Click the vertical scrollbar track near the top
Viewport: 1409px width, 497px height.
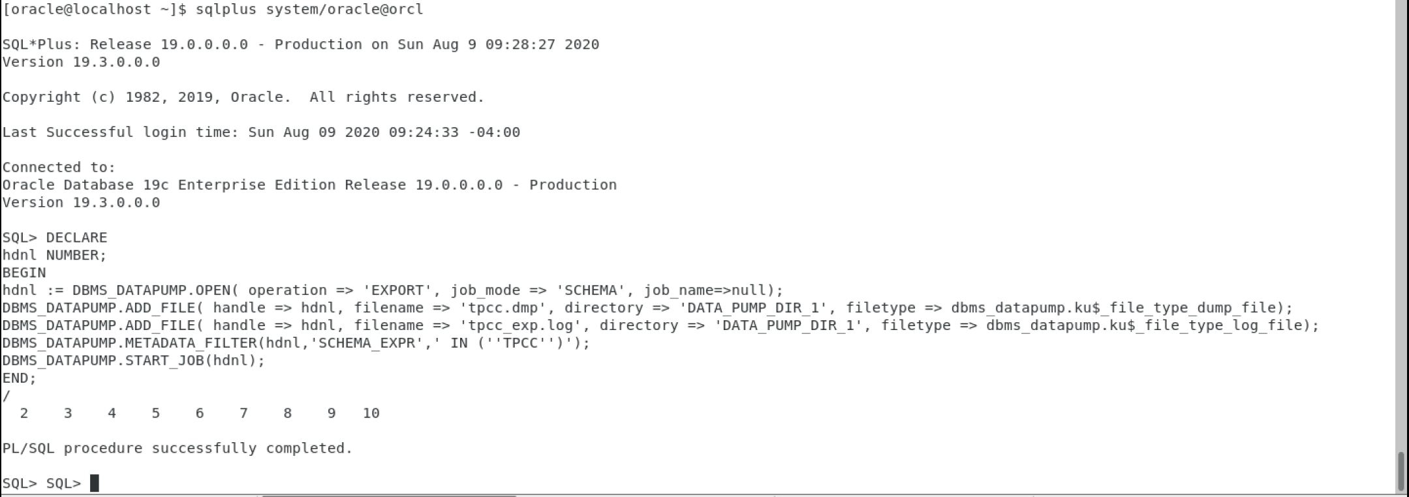click(x=1401, y=65)
